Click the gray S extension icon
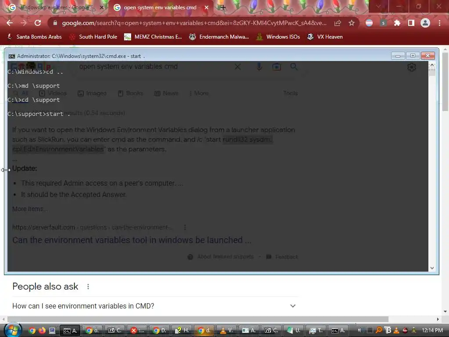The image size is (449, 337). (383, 23)
